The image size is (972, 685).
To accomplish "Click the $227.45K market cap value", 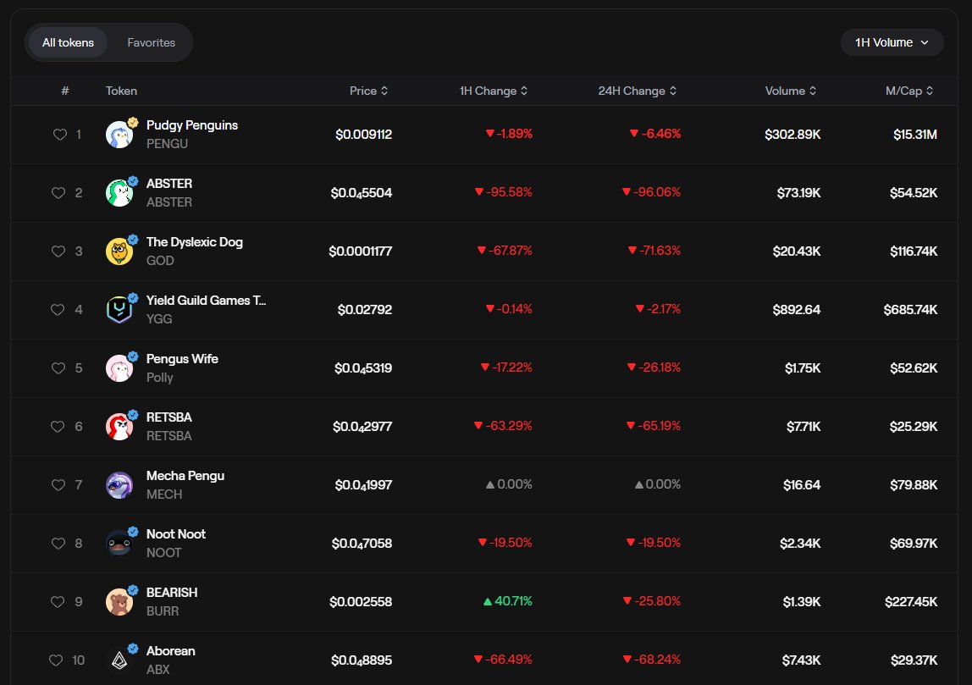I will (x=911, y=601).
